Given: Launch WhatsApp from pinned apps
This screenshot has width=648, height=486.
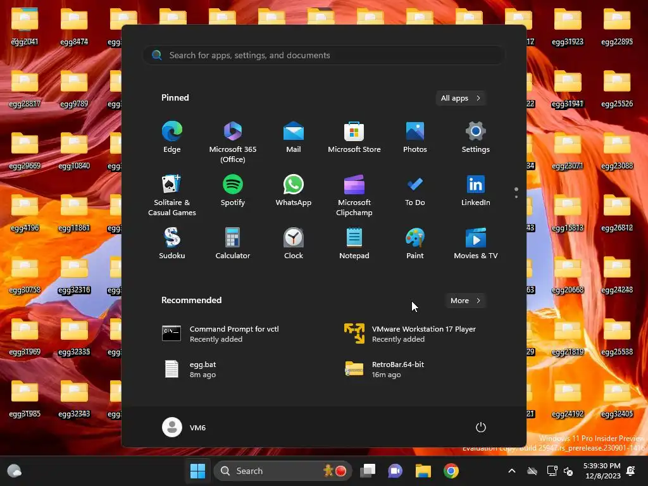Looking at the screenshot, I should click(294, 190).
